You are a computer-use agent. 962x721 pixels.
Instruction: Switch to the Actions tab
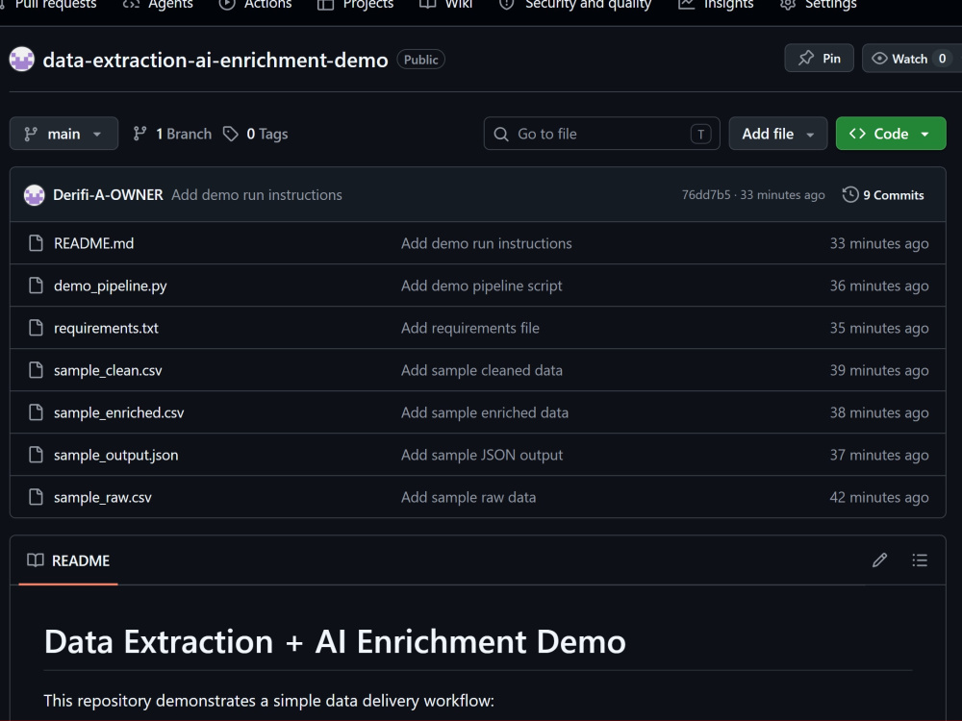click(x=256, y=5)
